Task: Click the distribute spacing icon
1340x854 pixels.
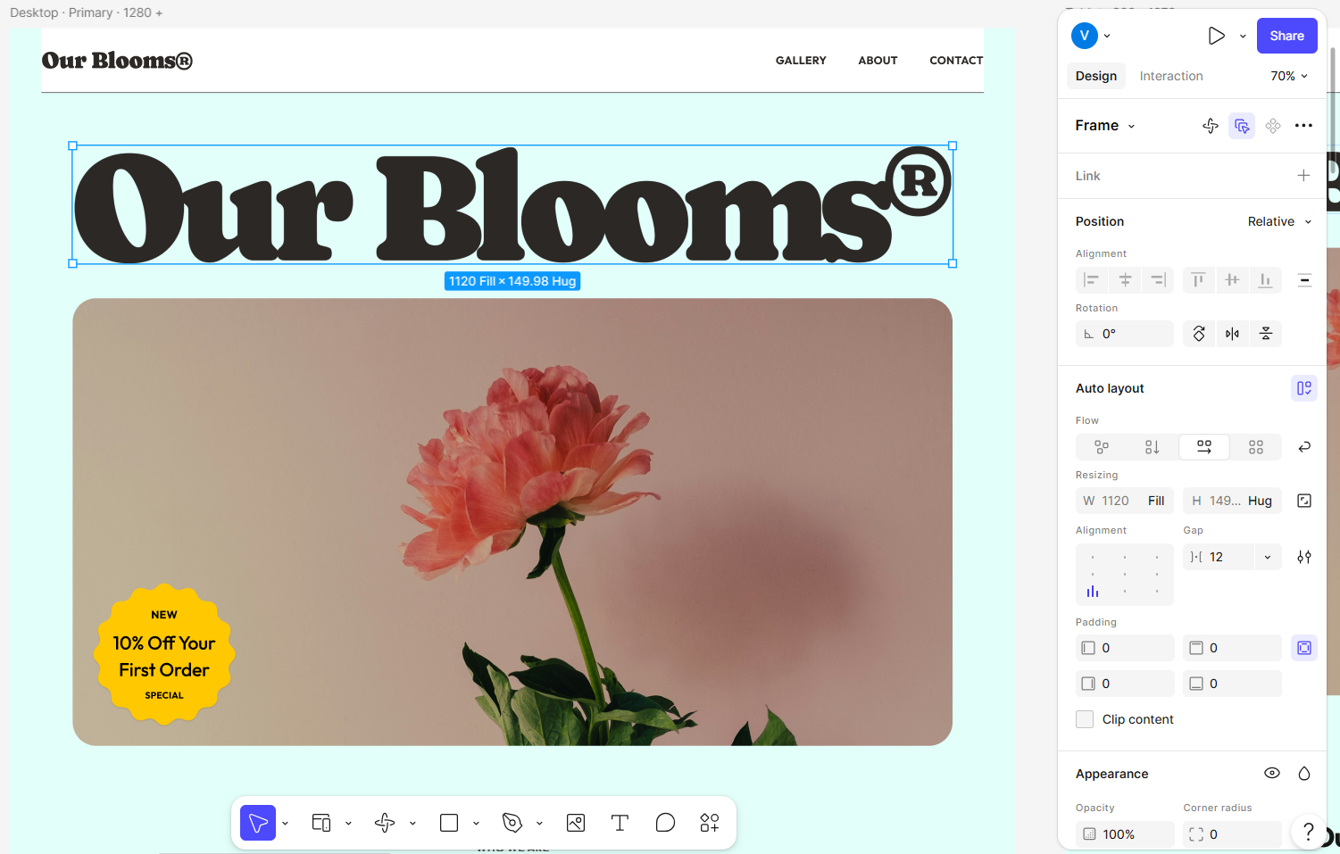Action: (1304, 280)
